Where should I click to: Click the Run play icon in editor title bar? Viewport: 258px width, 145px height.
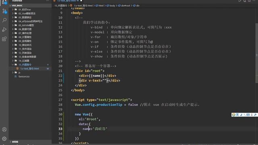[240, 1]
